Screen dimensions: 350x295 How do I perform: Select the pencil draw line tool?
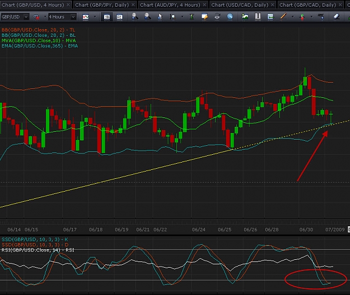(283, 16)
